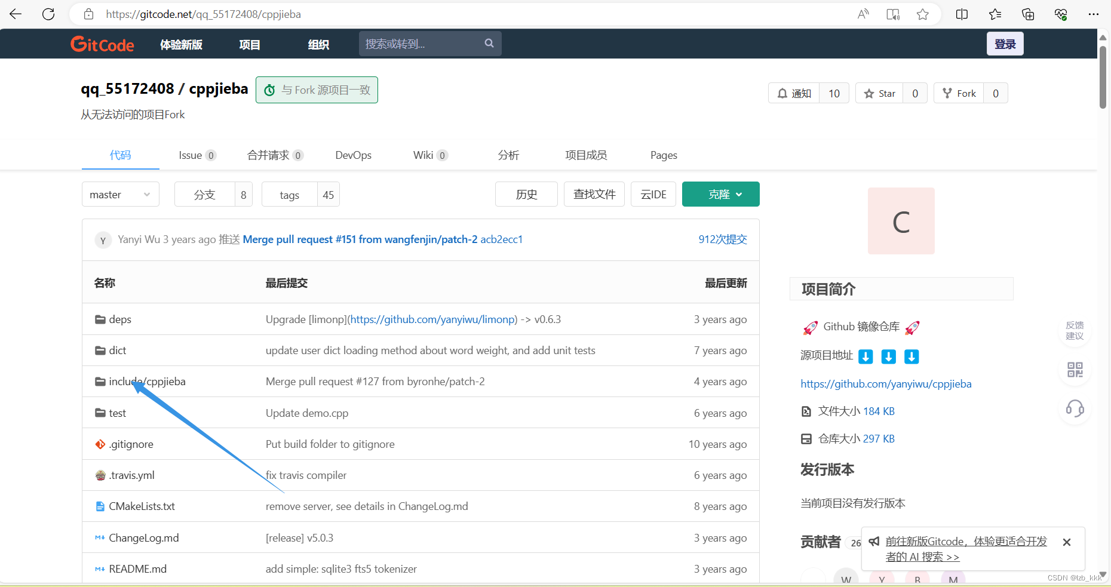Viewport: 1111px width, 587px height.
Task: Open the favorites list icon
Action: coord(995,14)
